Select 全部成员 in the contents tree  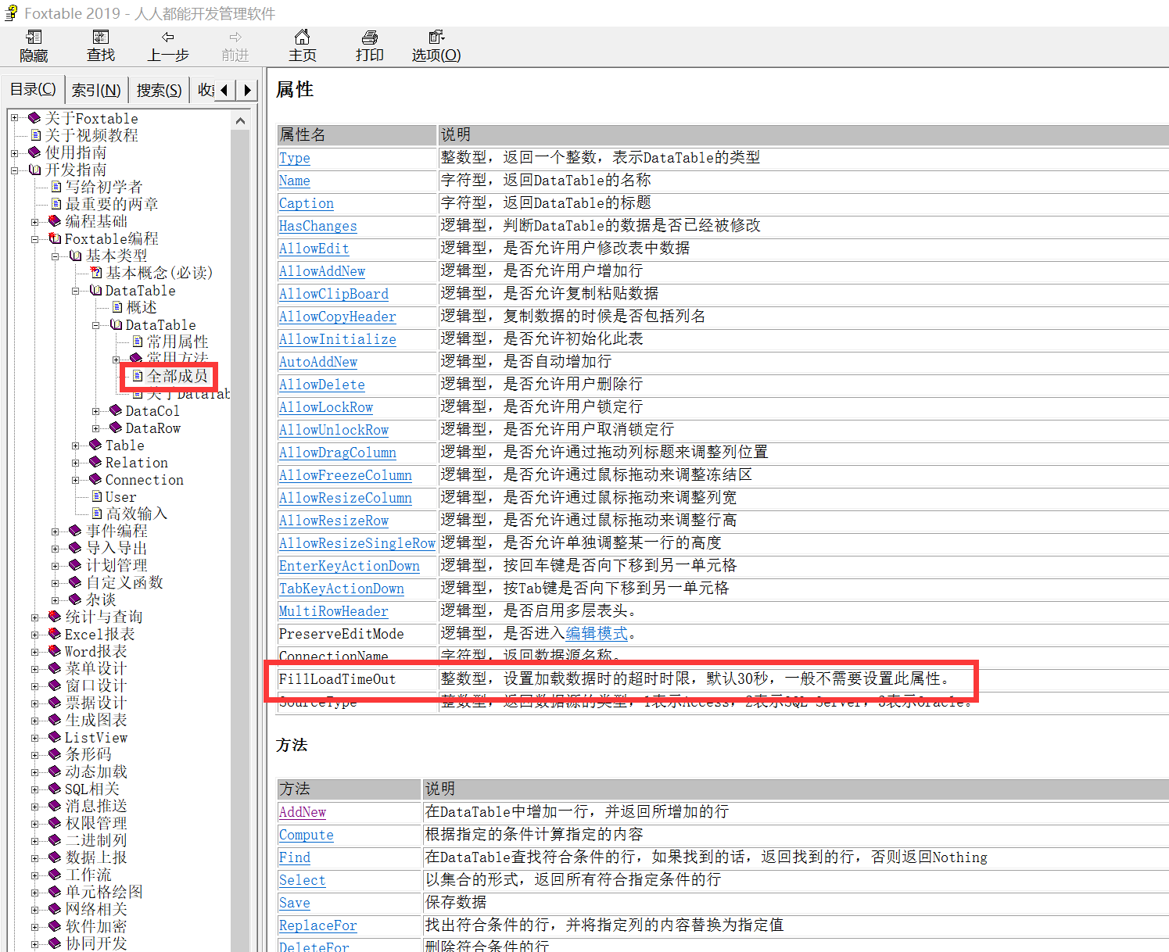178,376
